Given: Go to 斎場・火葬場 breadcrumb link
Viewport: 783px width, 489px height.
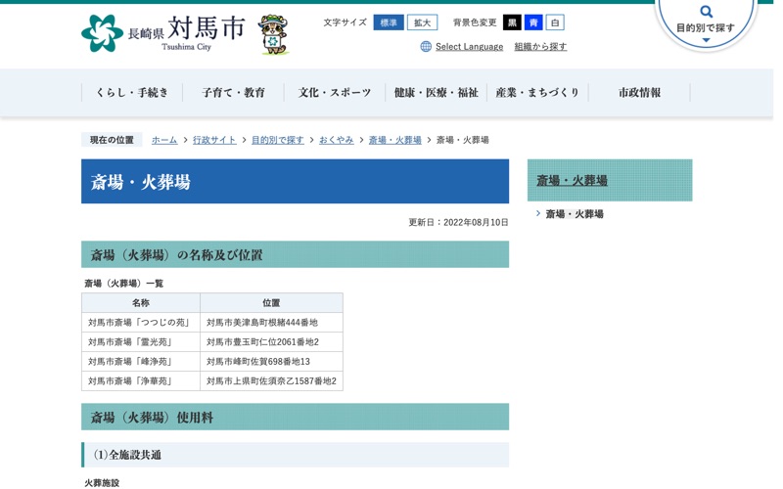Looking at the screenshot, I should coord(395,140).
